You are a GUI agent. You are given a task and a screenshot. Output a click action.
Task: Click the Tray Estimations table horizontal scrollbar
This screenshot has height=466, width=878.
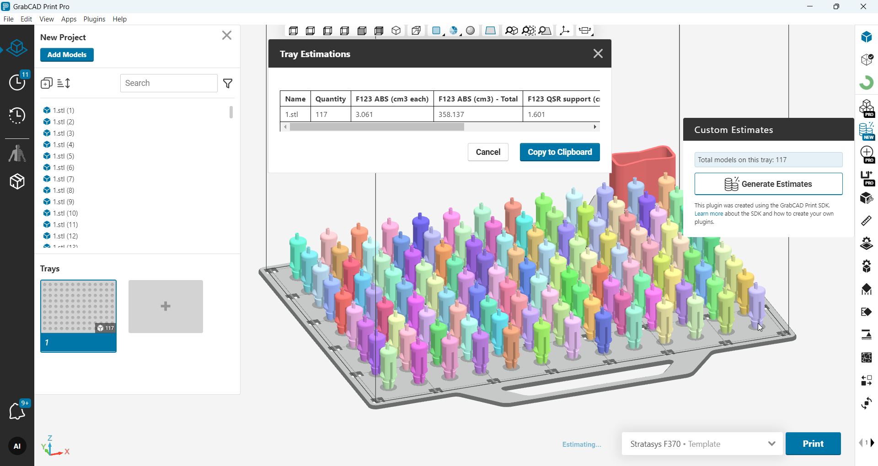(377, 127)
